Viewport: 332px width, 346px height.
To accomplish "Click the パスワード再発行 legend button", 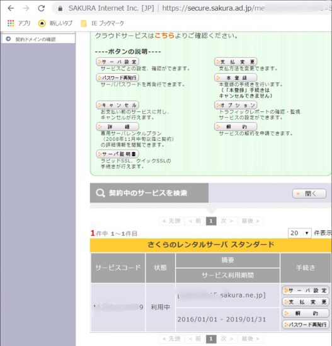I will (x=118, y=77).
